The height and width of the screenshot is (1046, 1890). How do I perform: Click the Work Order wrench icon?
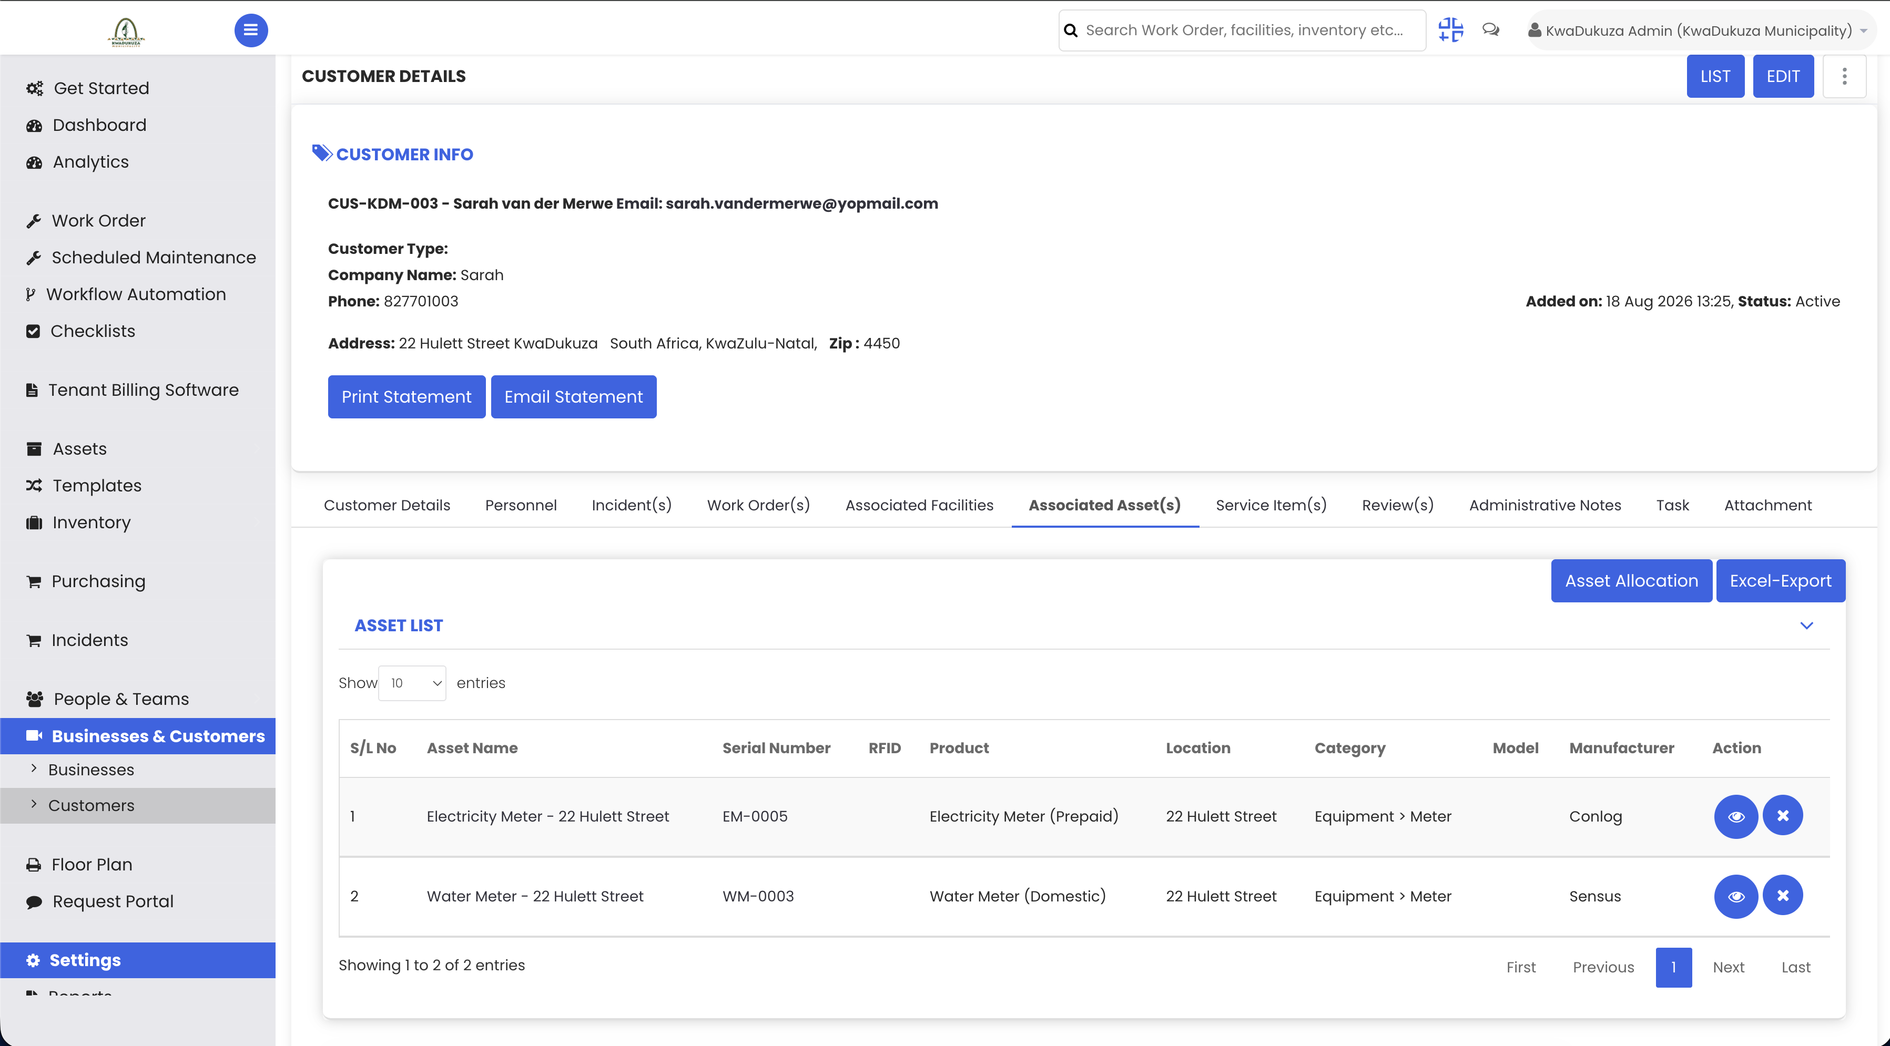tap(34, 221)
